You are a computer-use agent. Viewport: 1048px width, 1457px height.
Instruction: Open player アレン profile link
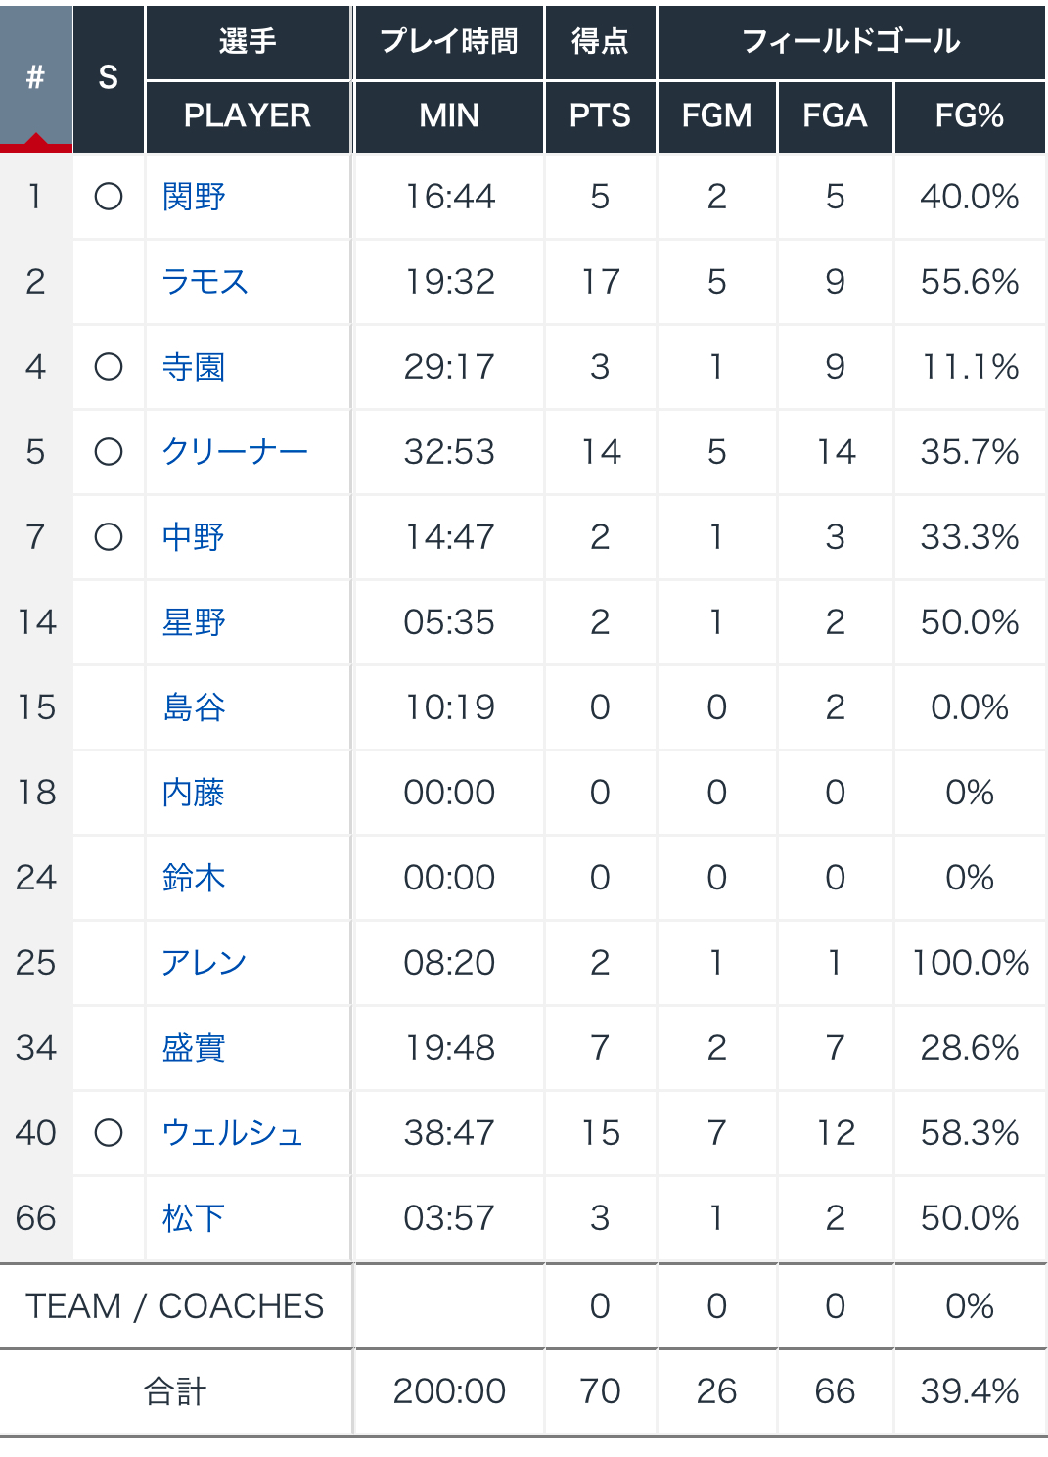(205, 963)
